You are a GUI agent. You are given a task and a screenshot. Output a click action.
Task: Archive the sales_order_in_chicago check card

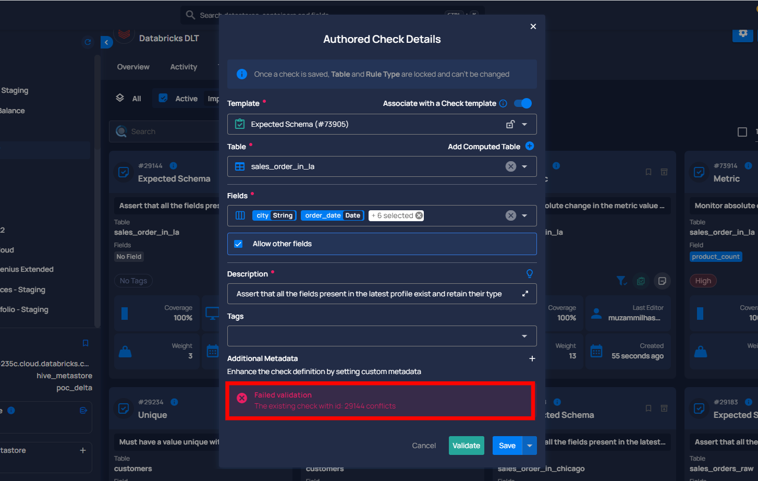(664, 408)
